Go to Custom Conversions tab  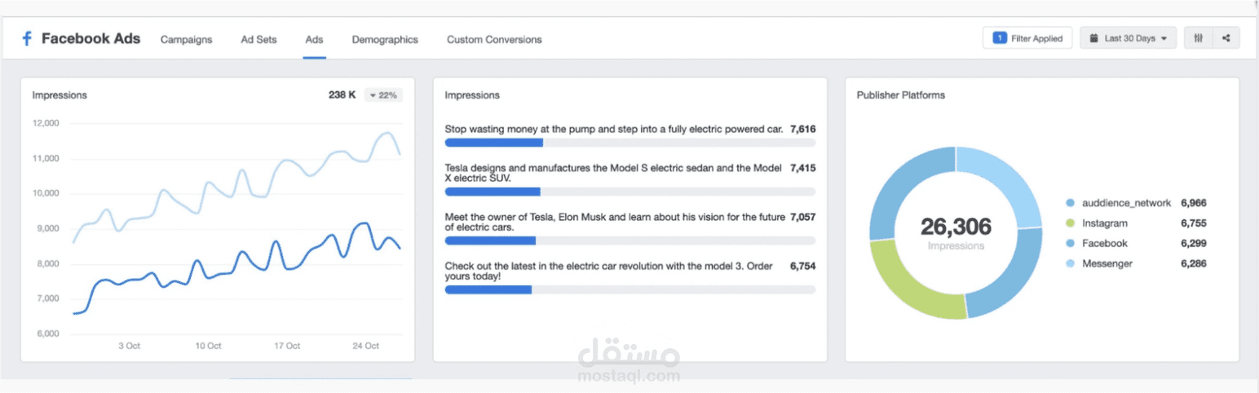point(494,39)
